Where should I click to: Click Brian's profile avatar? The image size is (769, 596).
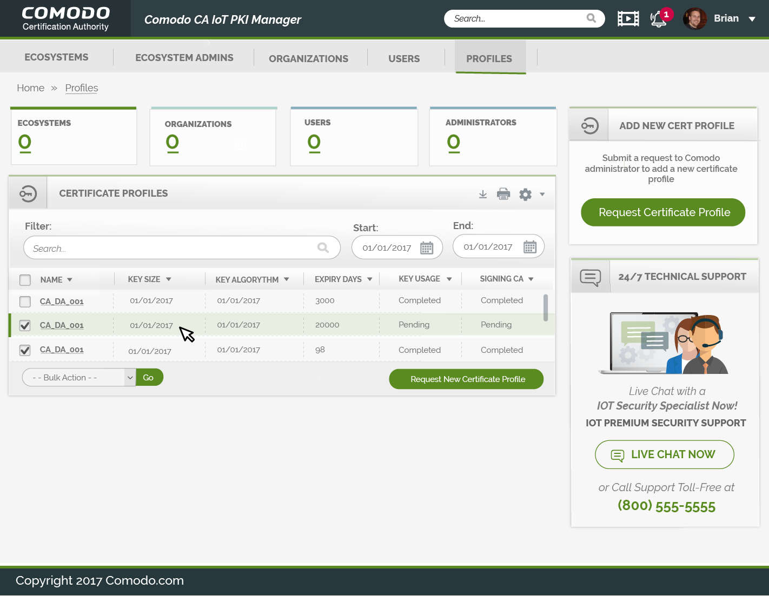695,19
